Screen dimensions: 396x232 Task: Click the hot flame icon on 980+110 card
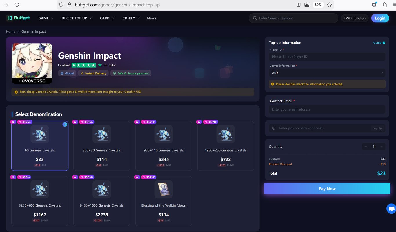click(137, 122)
